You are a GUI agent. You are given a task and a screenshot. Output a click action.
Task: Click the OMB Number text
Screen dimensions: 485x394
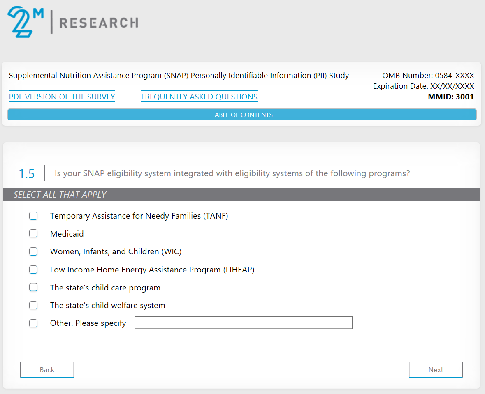point(428,76)
